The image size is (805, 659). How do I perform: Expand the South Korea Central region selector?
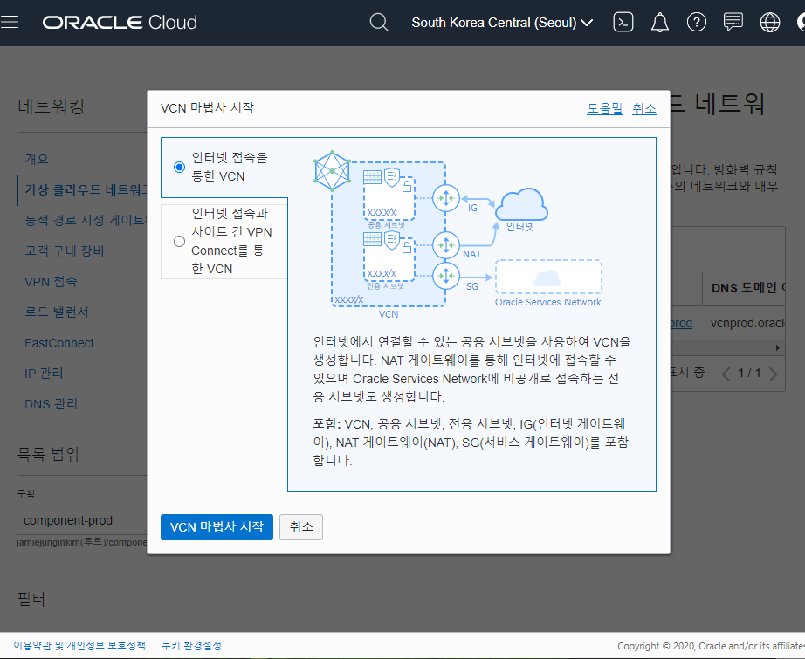click(502, 23)
